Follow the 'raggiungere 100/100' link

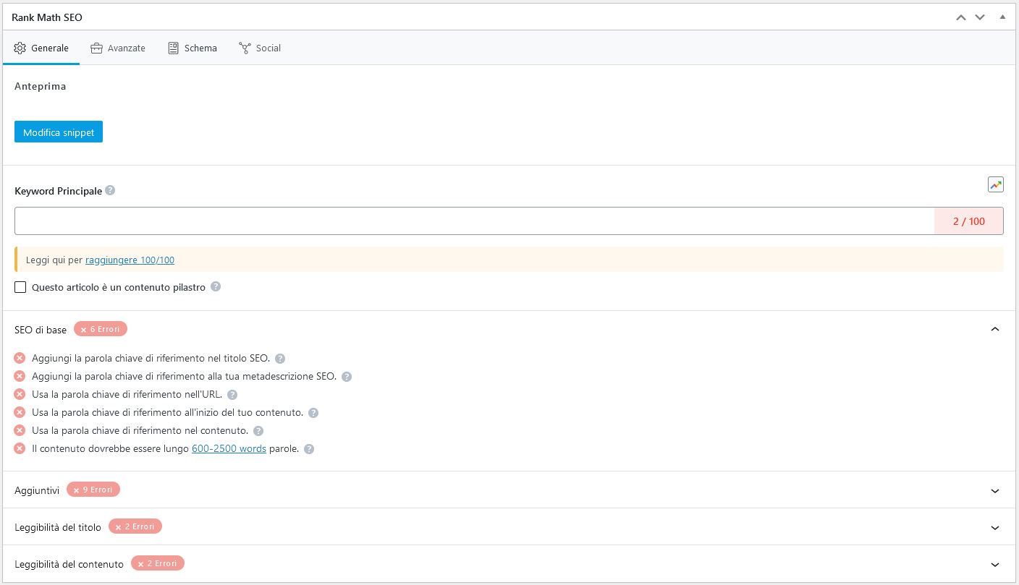tap(130, 260)
